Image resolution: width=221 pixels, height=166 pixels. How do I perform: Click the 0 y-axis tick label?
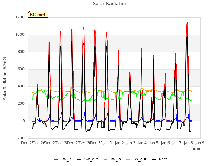click(x=23, y=121)
